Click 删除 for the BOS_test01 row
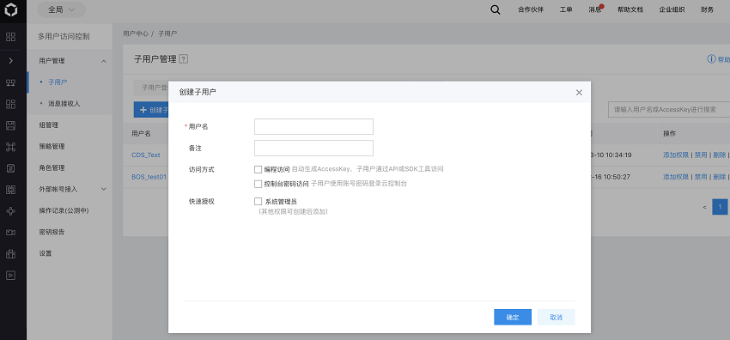This screenshot has width=730, height=340. [720, 177]
